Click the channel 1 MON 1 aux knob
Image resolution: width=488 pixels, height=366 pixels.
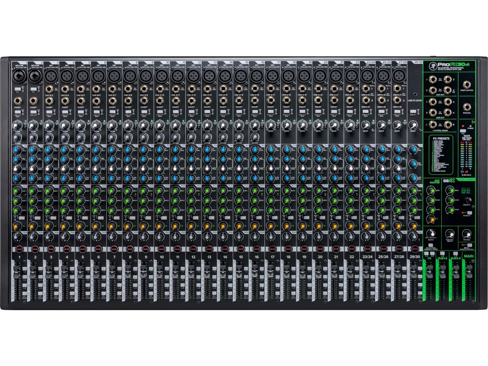pyautogui.click(x=17, y=190)
